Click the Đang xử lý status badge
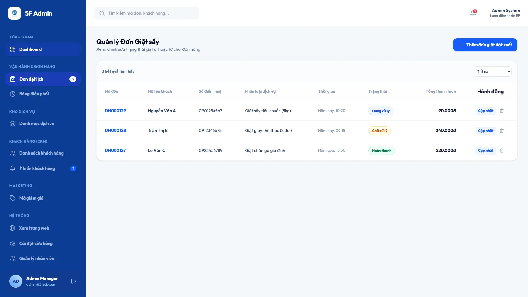528x297 pixels. coord(381,111)
